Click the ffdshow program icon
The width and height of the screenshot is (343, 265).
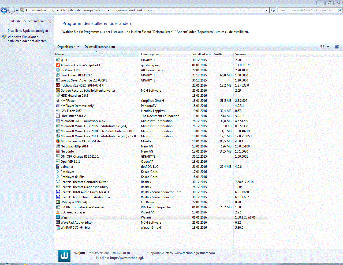pyautogui.click(x=58, y=85)
